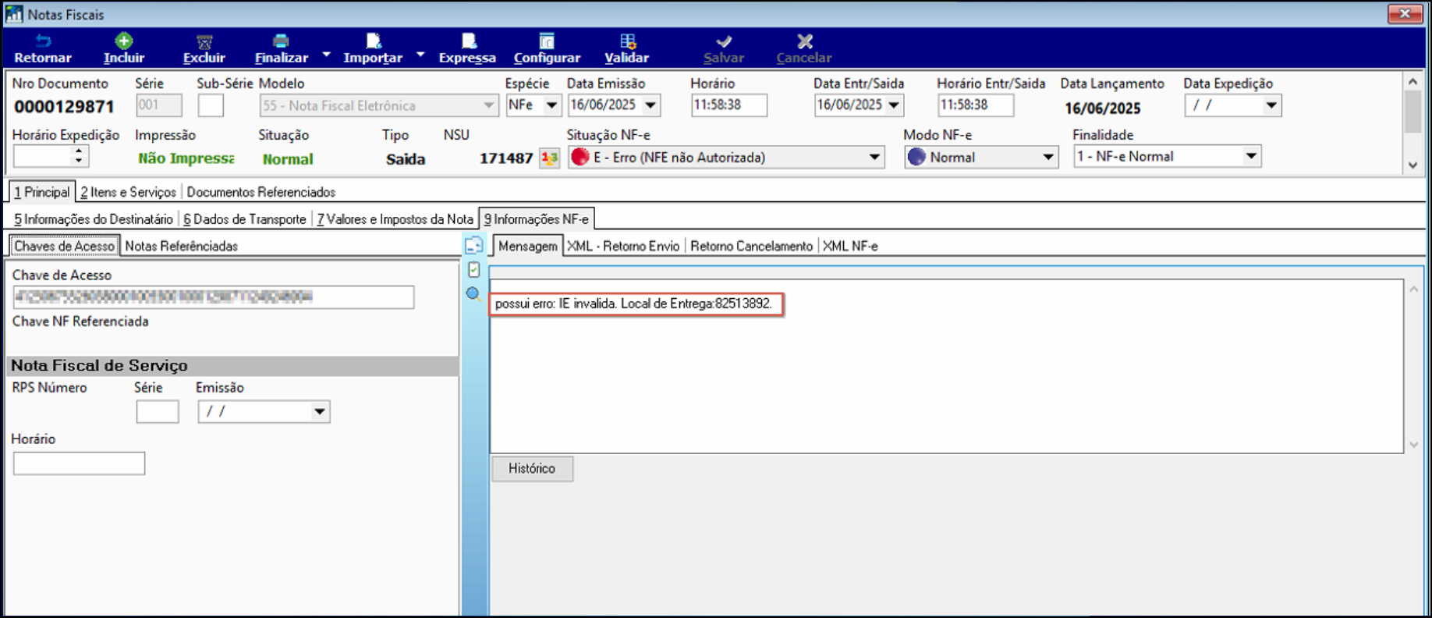1432x618 pixels.
Task: Select the 9 Informações NF-e tab
Action: coord(537,219)
